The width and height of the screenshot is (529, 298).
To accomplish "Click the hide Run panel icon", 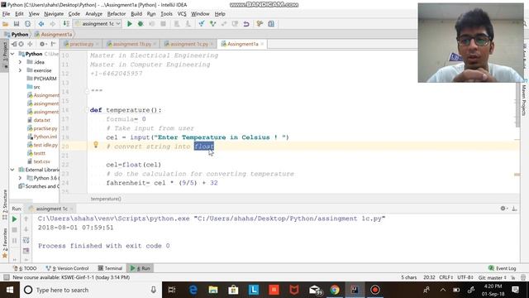I will pyautogui.click(x=514, y=209).
